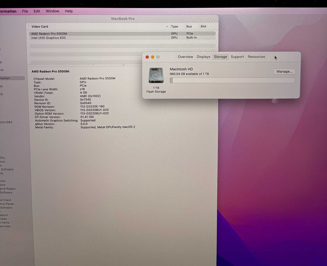
Task: Click the 'x16' PCIe lane width value
Action: point(83,89)
